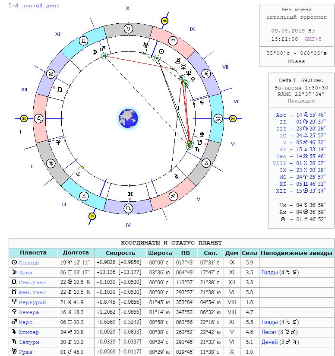Click the 'Плацидус' house system text
The width and height of the screenshot is (335, 356).
click(301, 101)
